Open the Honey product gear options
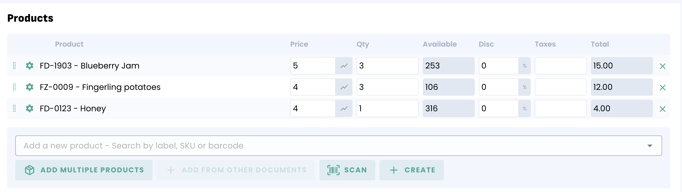The height and width of the screenshot is (192, 682). [29, 108]
